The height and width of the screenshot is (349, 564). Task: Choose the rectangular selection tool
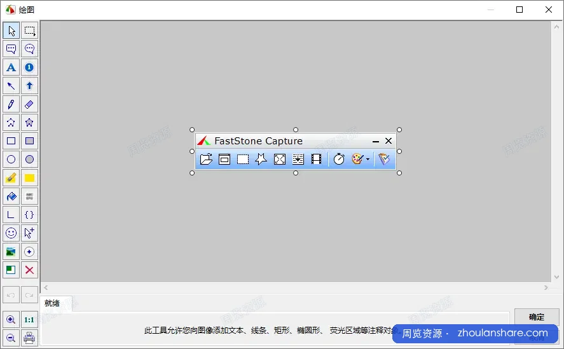point(29,31)
